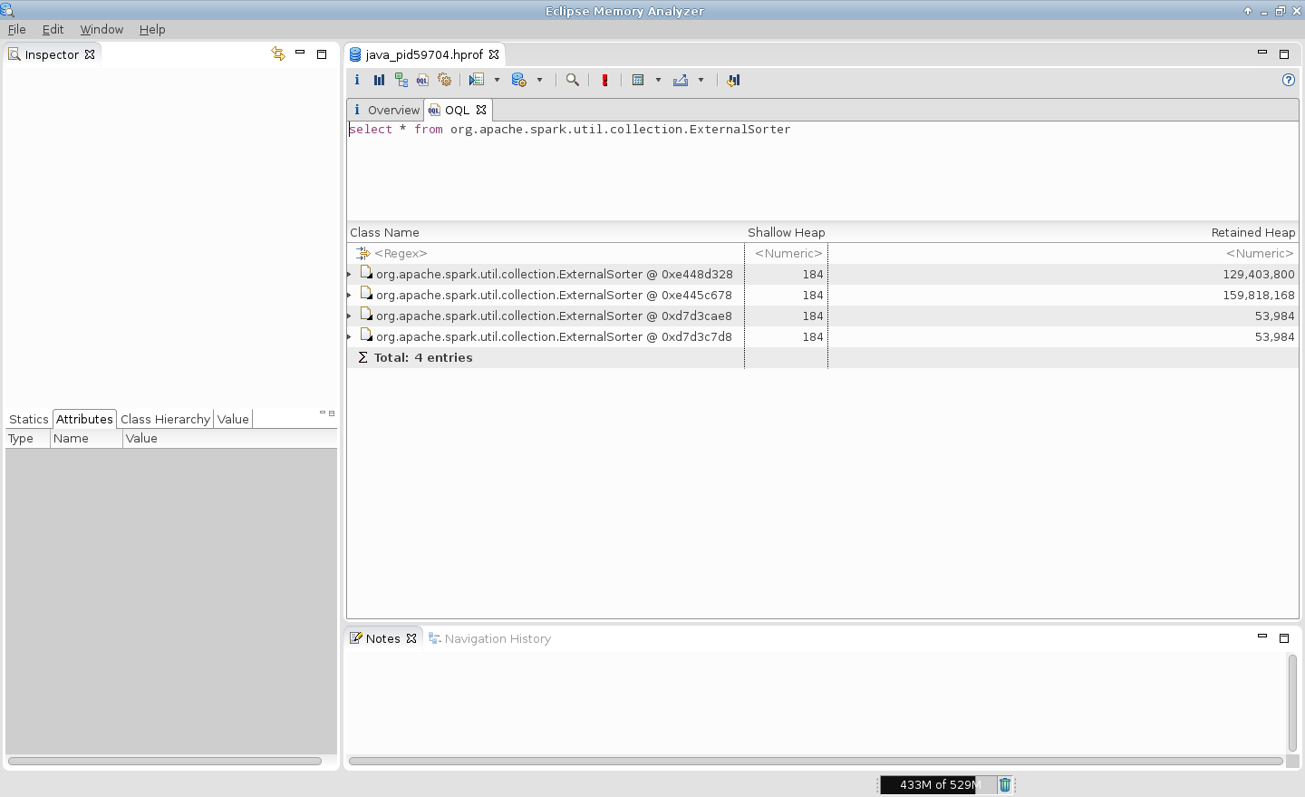Expand ExternalSorter @ 0xe448d328 row
This screenshot has height=797, width=1305.
click(x=350, y=274)
